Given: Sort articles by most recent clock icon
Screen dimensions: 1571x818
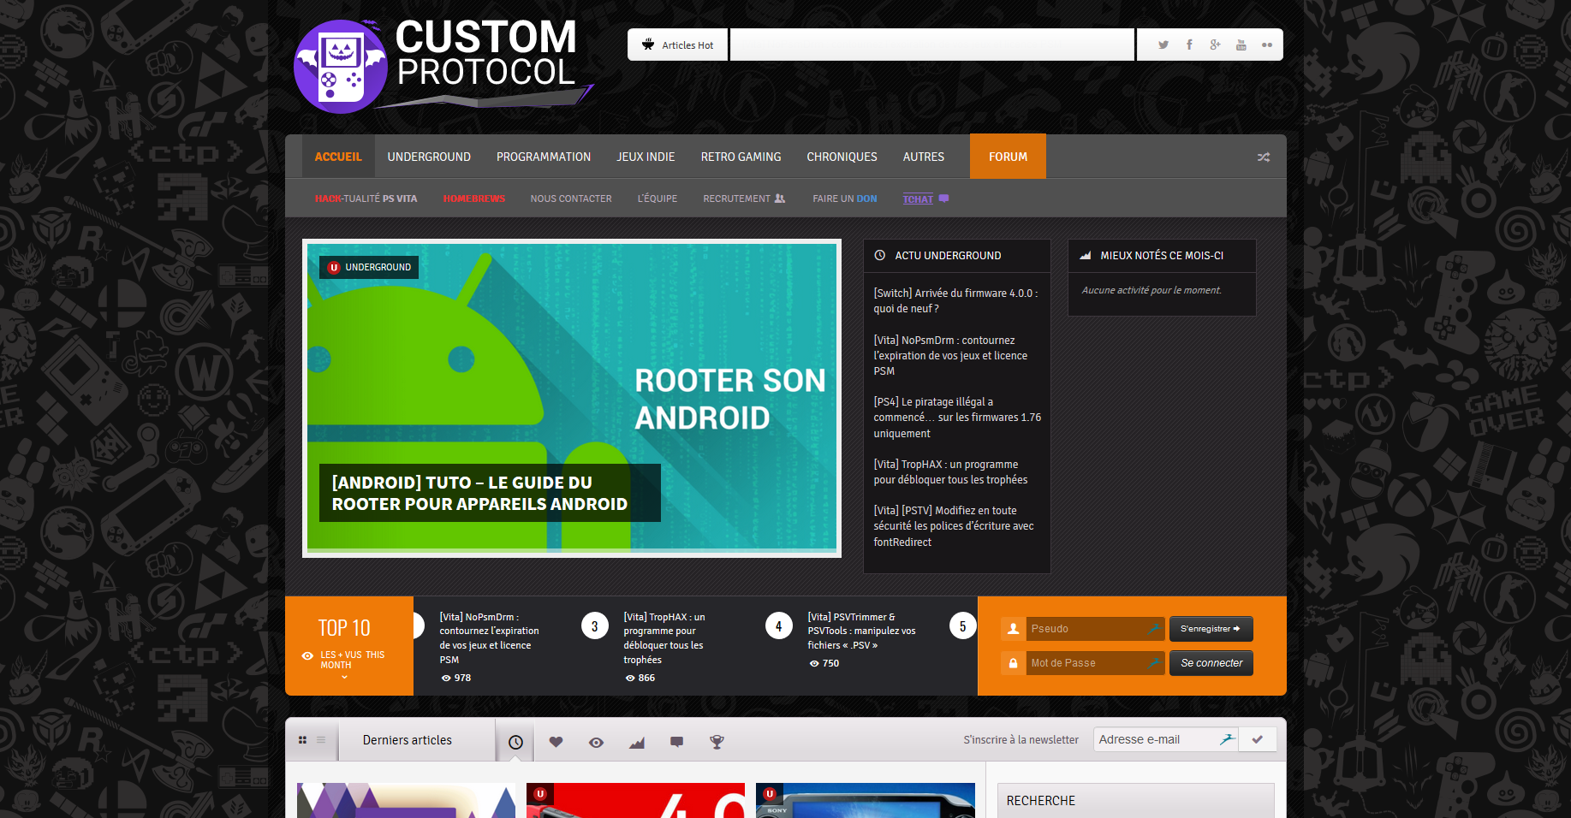Looking at the screenshot, I should click(x=515, y=742).
